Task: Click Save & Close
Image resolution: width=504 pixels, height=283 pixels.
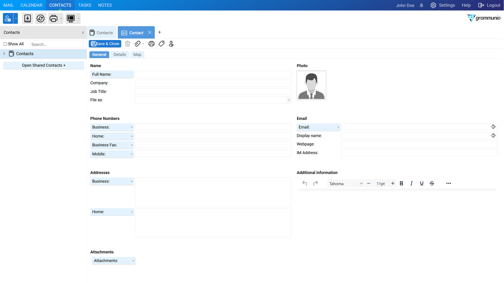Action: point(105,44)
